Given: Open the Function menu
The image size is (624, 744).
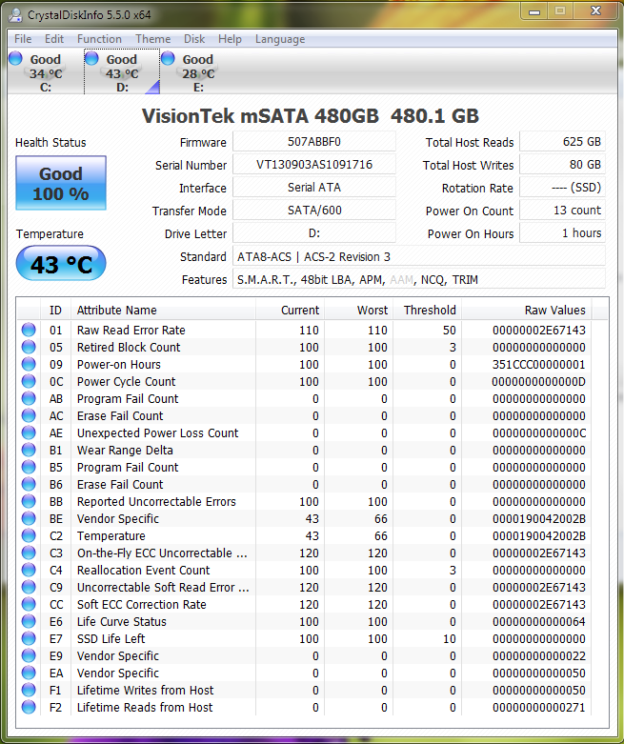Looking at the screenshot, I should (x=99, y=39).
